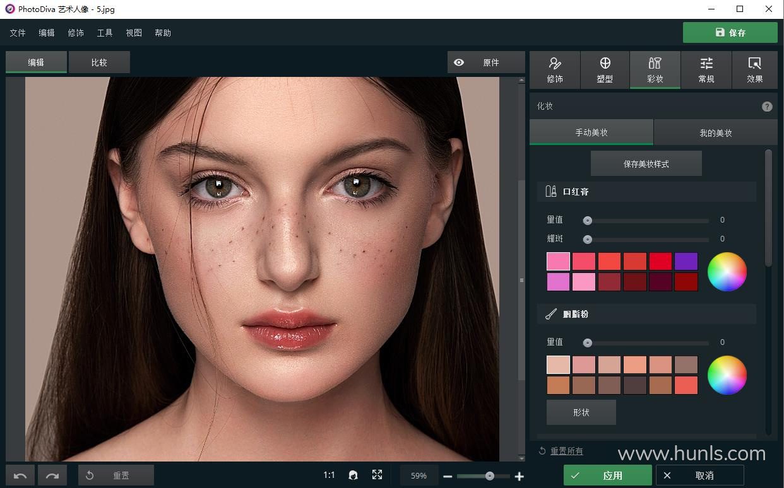This screenshot has height=488, width=784.
Task: Click the zoom in plus icon
Action: (519, 476)
